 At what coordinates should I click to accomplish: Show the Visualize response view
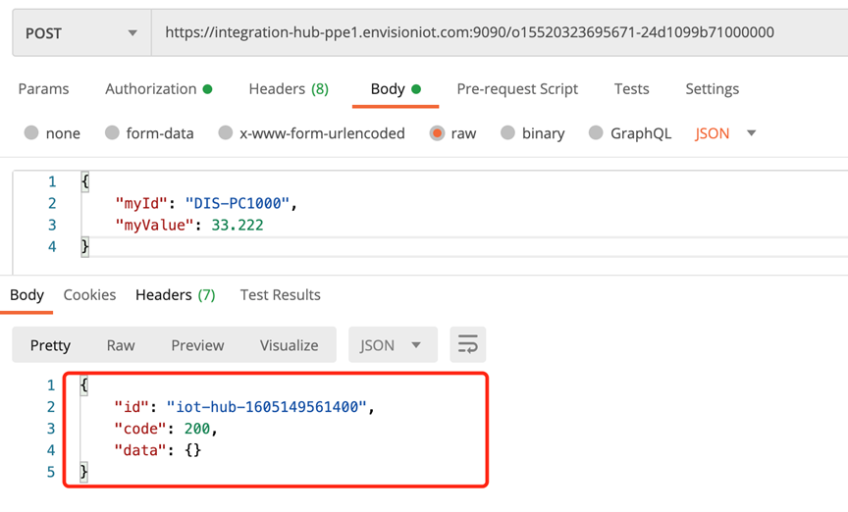click(289, 345)
